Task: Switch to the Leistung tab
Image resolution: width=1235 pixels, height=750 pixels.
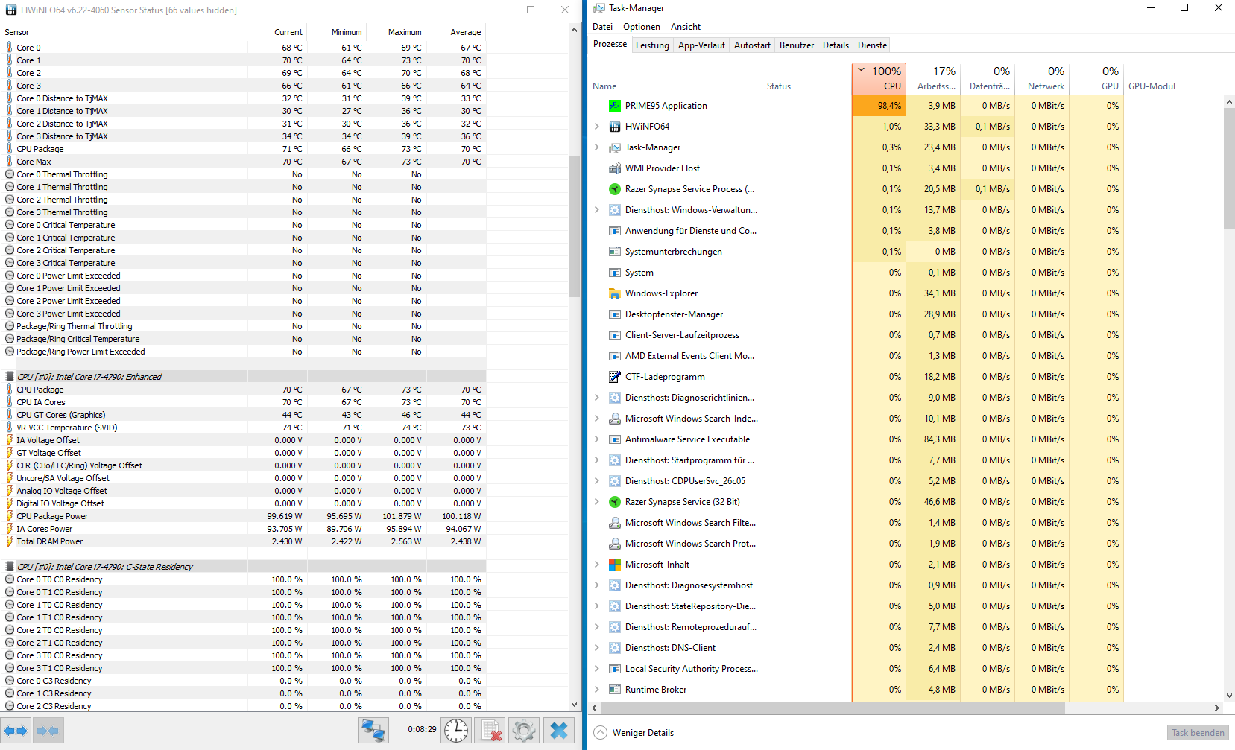Action: tap(652, 45)
